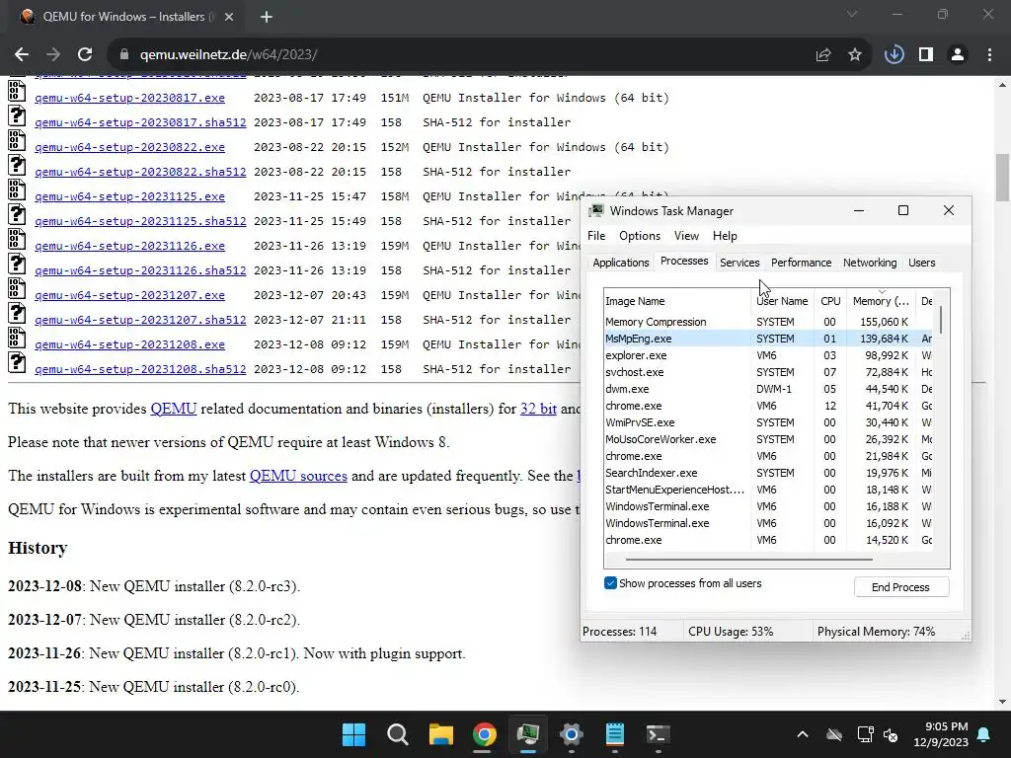Image resolution: width=1011 pixels, height=758 pixels.
Task: Reload the page in Chrome
Action: coord(85,55)
